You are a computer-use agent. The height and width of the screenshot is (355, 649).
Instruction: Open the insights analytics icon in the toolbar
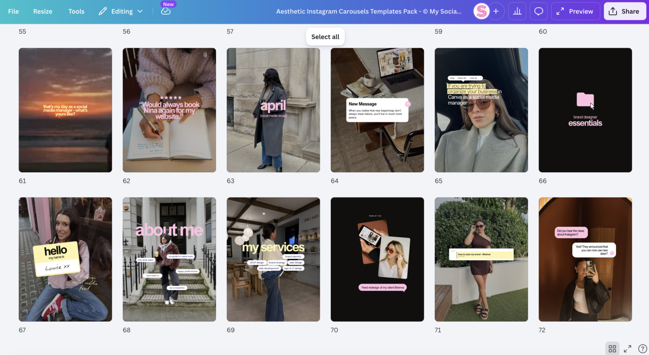[x=517, y=11]
